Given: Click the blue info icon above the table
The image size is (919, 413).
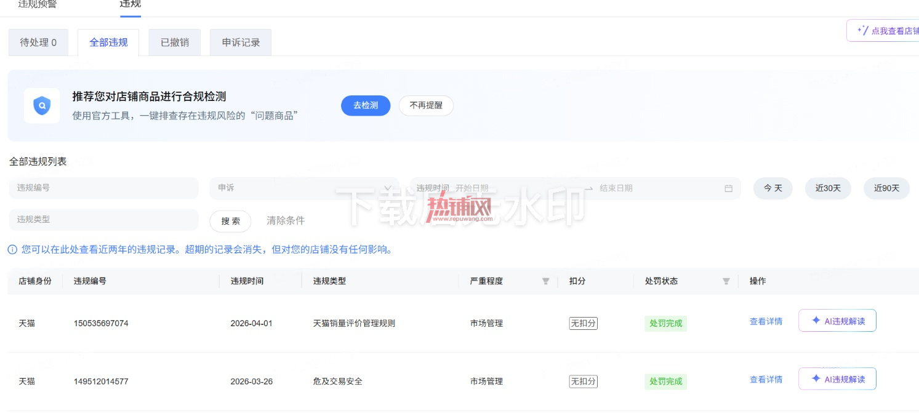Looking at the screenshot, I should (x=12, y=250).
